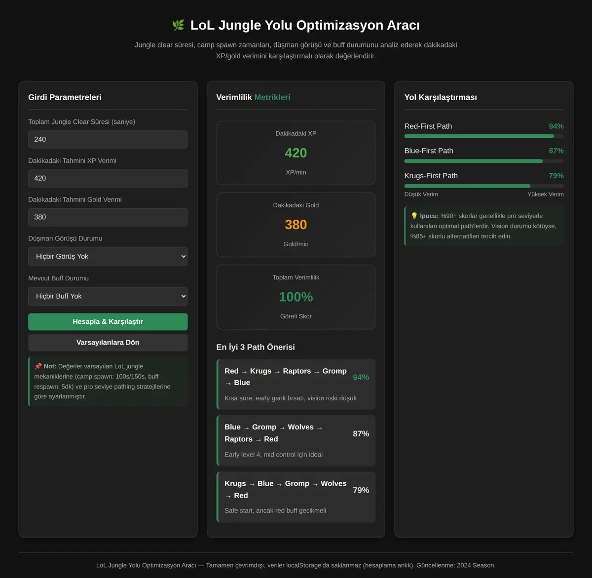Click the Krugs-First Path progress bar

(484, 186)
